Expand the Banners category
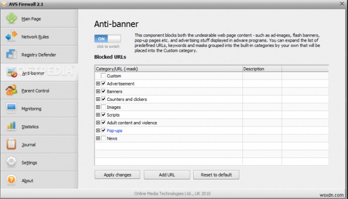The image size is (348, 199). coord(98,91)
